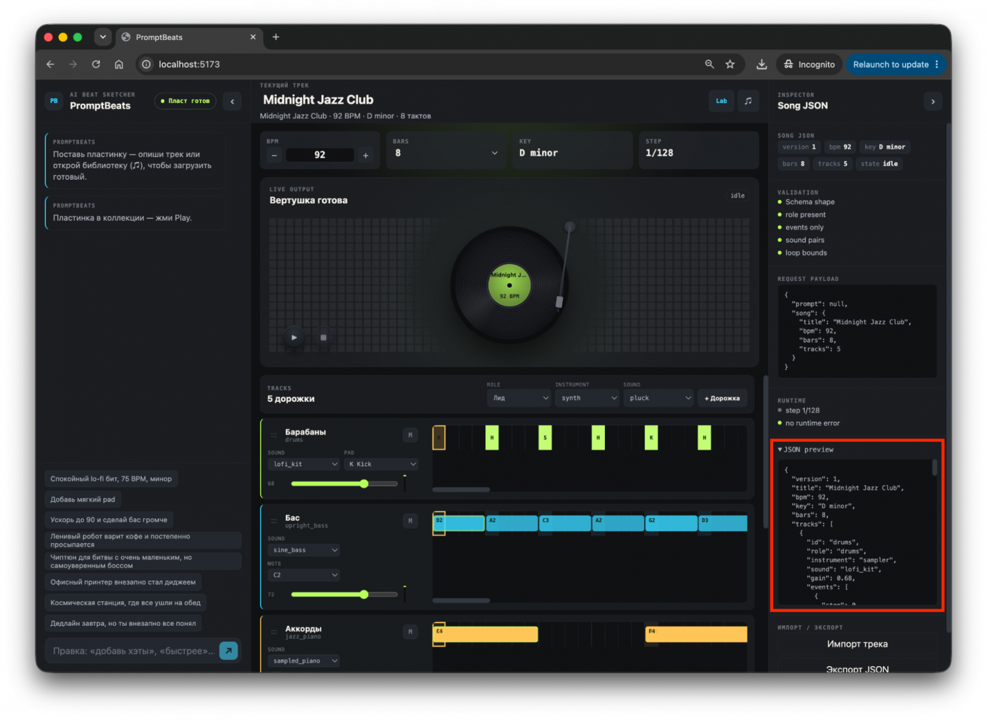Image resolution: width=987 pixels, height=720 pixels.
Task: Decrease BPM with the minus button
Action: [x=274, y=155]
